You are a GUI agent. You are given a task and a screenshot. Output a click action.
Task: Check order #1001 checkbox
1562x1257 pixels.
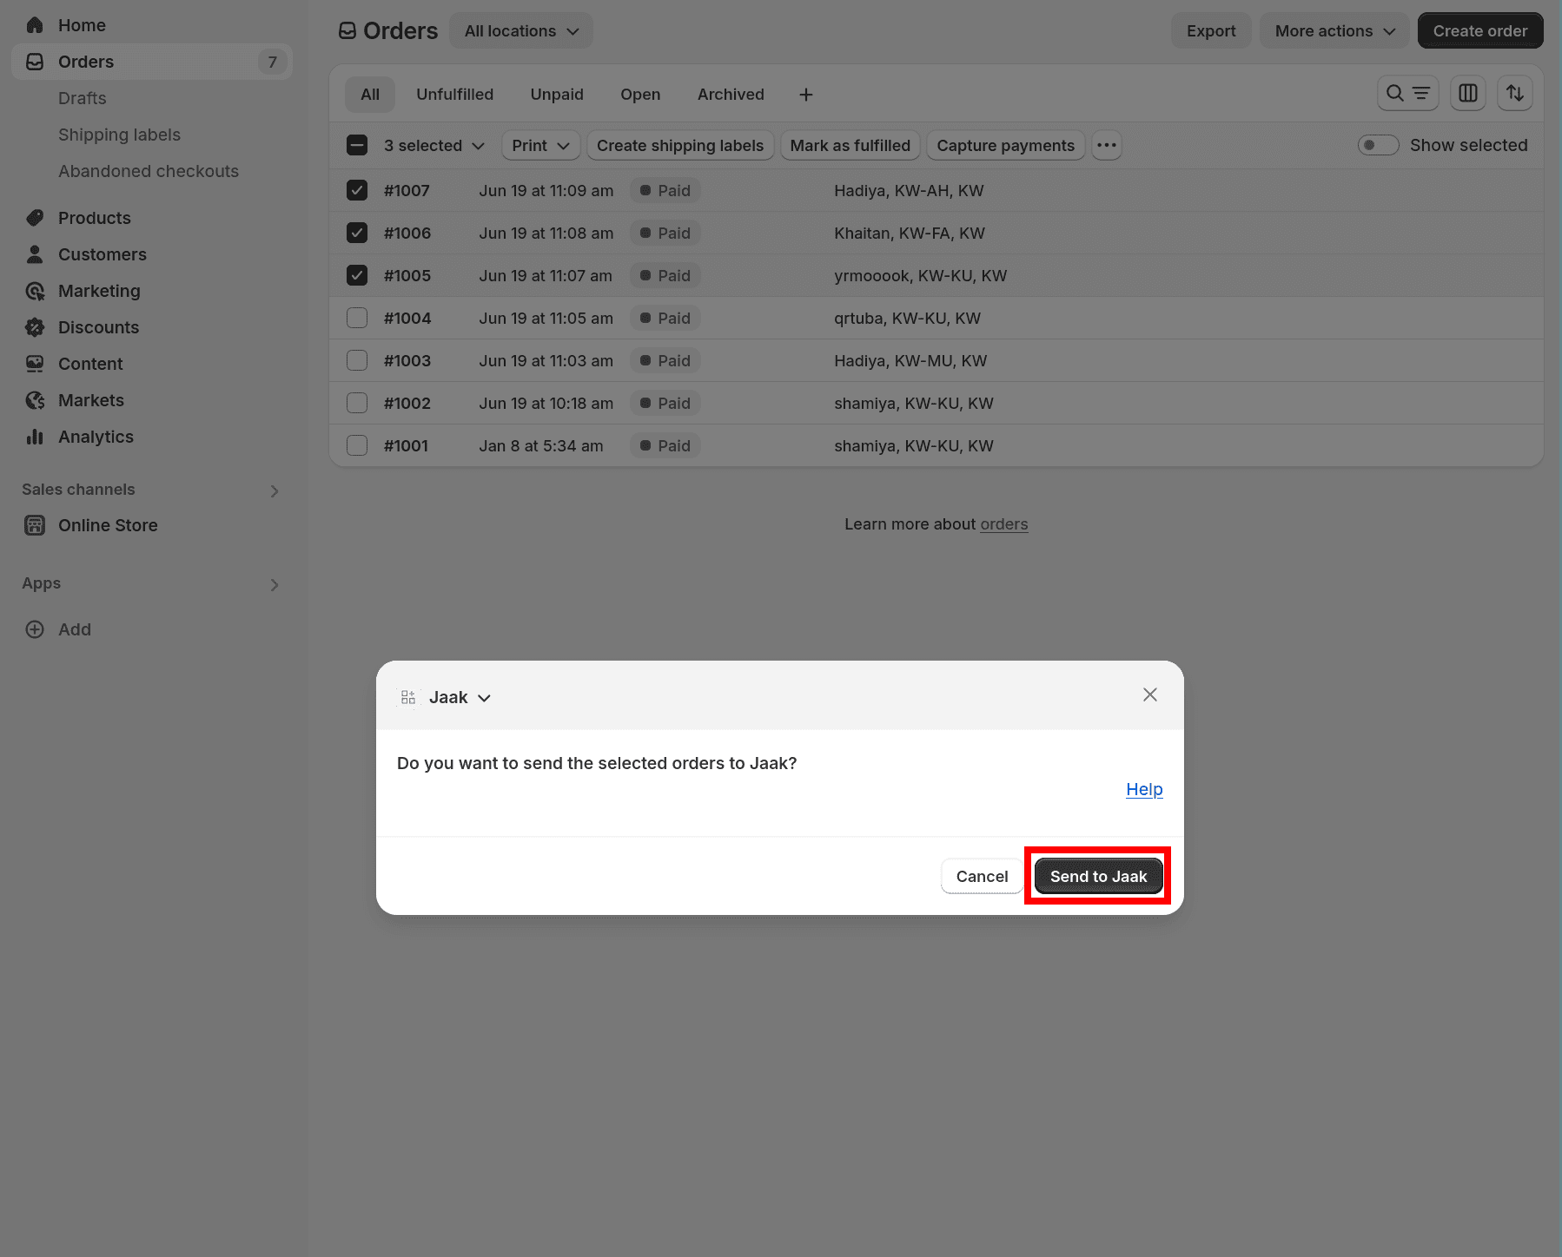pos(357,445)
